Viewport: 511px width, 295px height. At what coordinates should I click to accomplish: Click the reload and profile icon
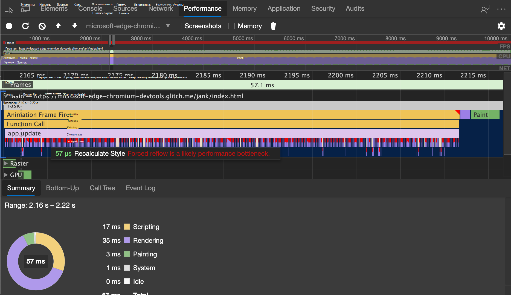[25, 26]
